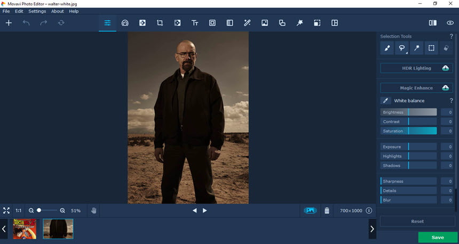Viewport: 459px width, 244px height.
Task: Activate the Hand pan tool
Action: (94, 210)
